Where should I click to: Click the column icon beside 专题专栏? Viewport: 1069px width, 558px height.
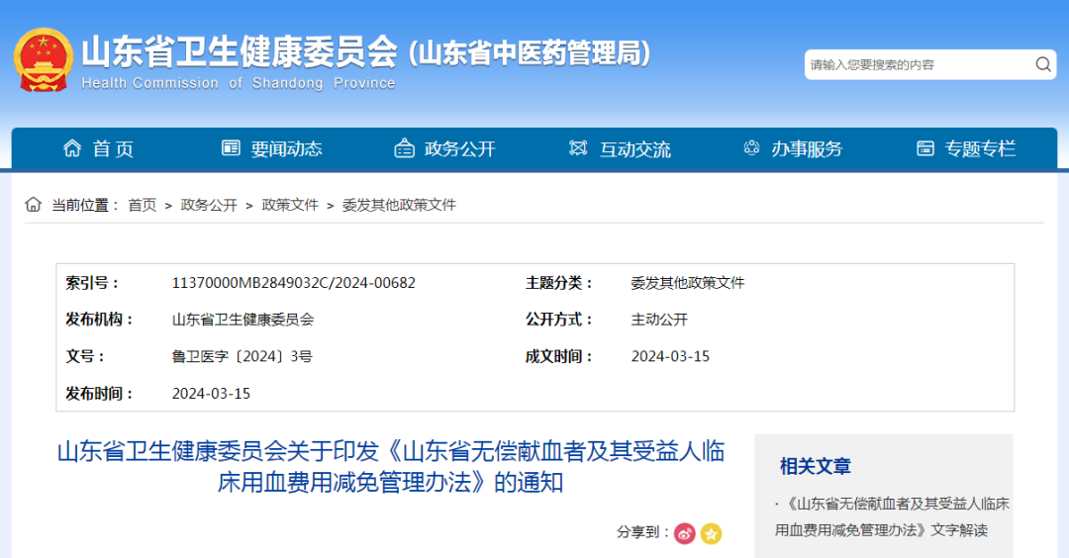click(925, 147)
